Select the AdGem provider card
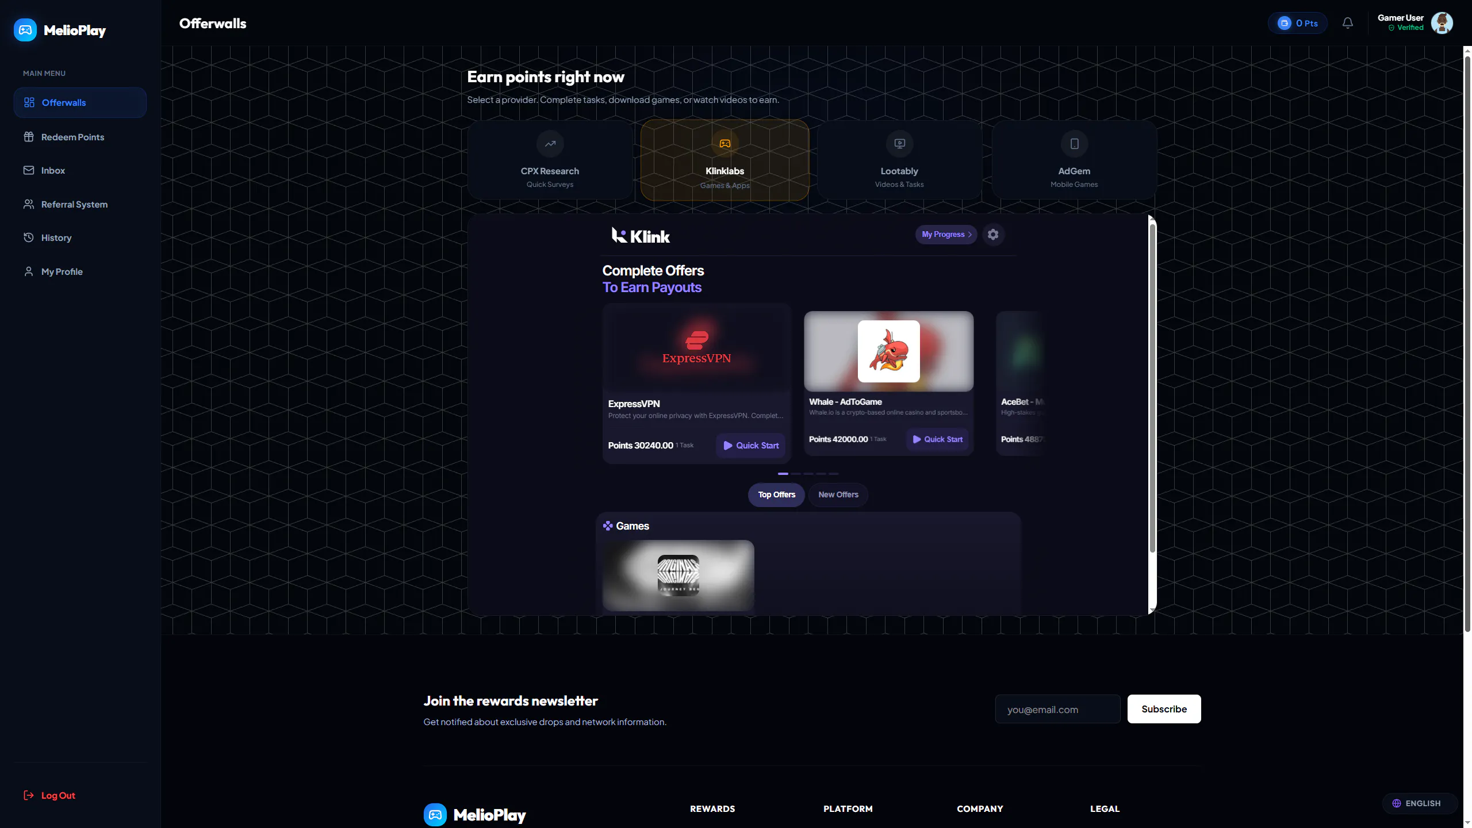 (1074, 160)
